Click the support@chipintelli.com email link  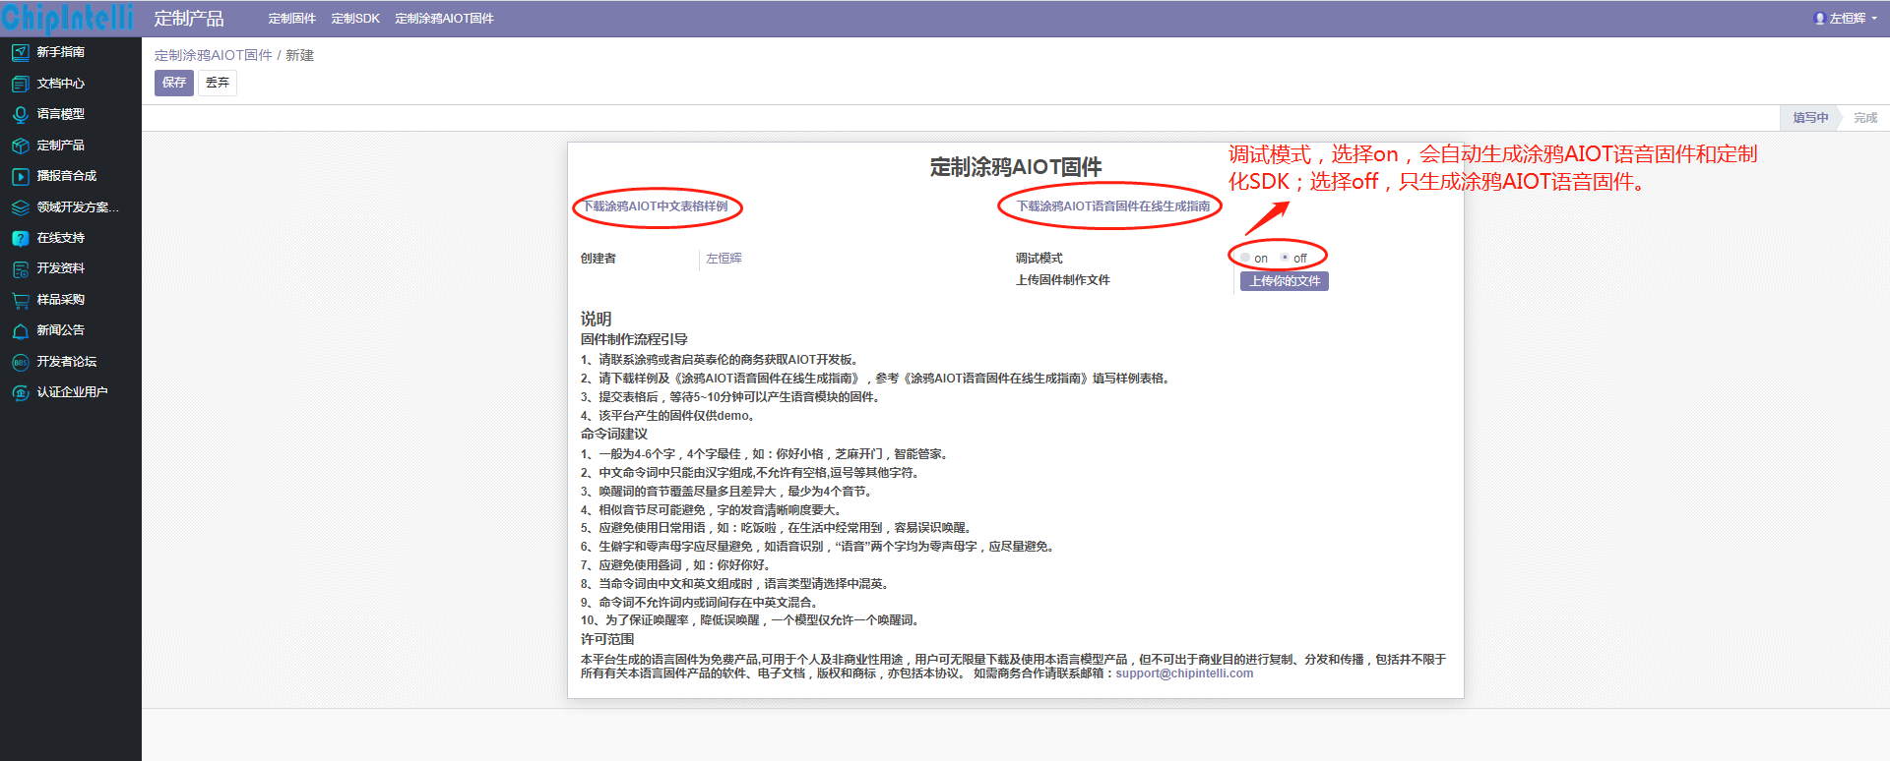click(x=1184, y=673)
